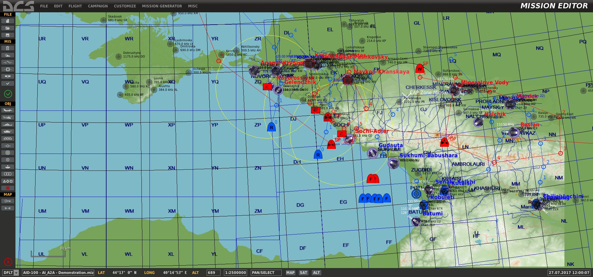Select the helicopter group tool
This screenshot has width=593, height=277.
point(8,117)
